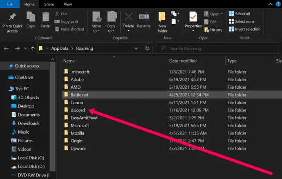Click Invert selection
The height and width of the screenshot is (179, 282).
coord(244,29)
